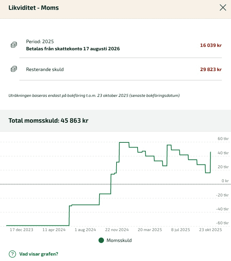Image resolution: width=231 pixels, height=261 pixels.
Task: Select the 'Betalas från skattekonto 17 augusti 2026' row
Action: [x=73, y=49]
